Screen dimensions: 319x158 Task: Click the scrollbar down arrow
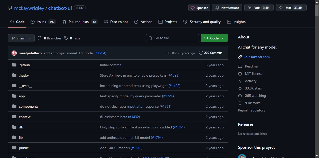click(x=317, y=156)
